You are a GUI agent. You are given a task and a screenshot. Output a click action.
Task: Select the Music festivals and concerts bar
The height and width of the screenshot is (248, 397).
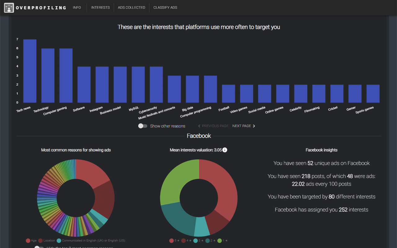(x=174, y=89)
